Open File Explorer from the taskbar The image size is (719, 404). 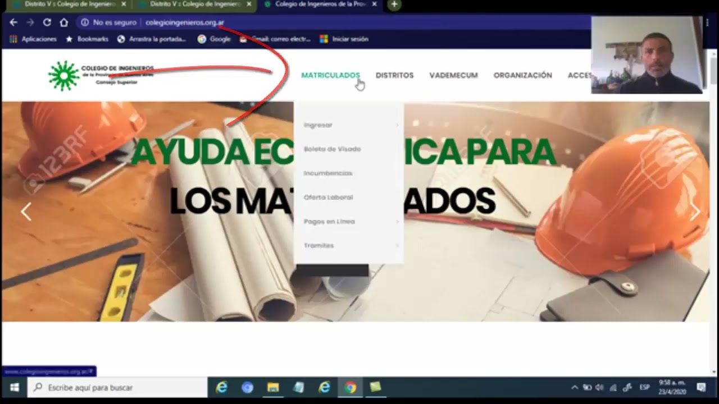coord(273,387)
